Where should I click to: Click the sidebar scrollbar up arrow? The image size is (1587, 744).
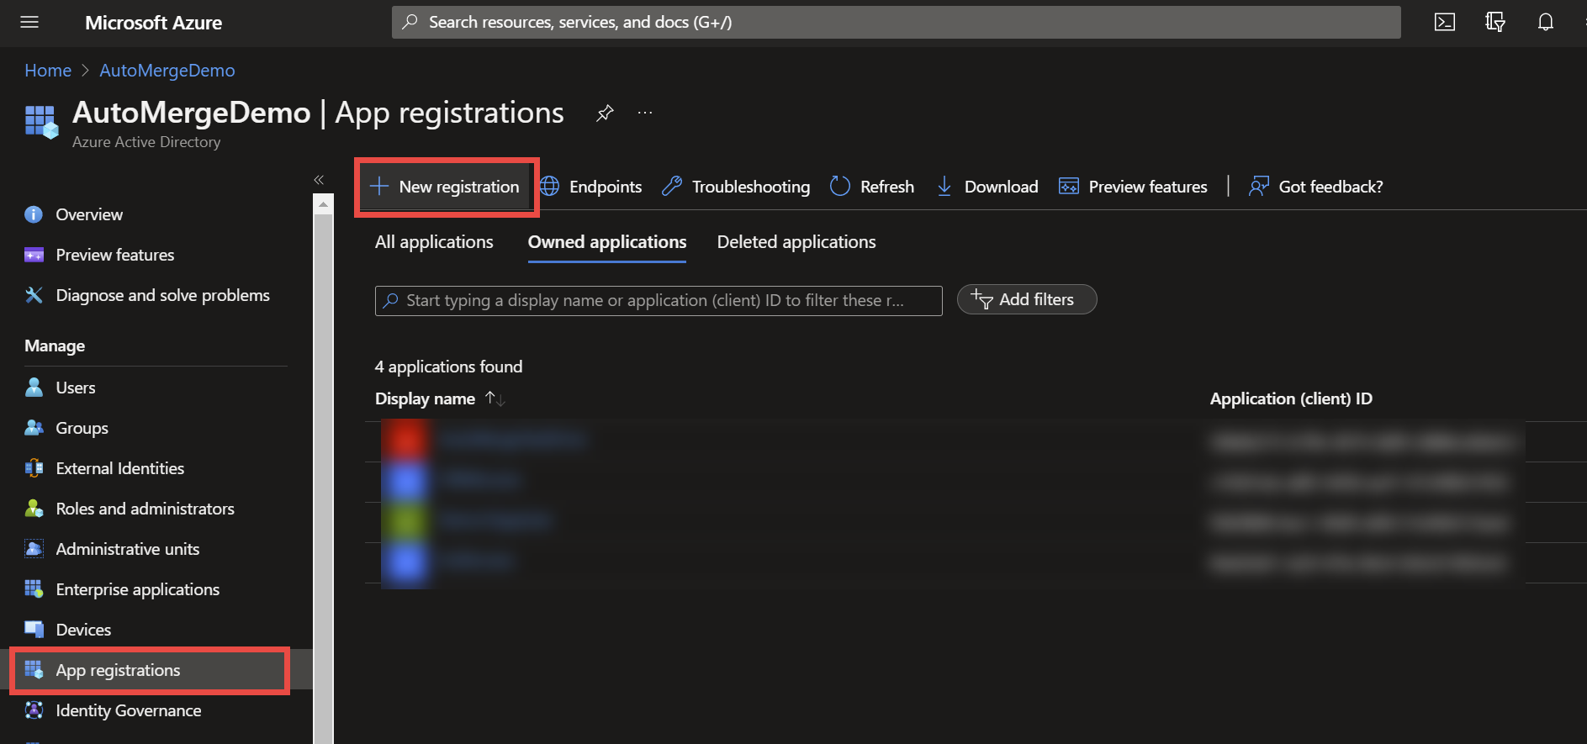coord(324,203)
